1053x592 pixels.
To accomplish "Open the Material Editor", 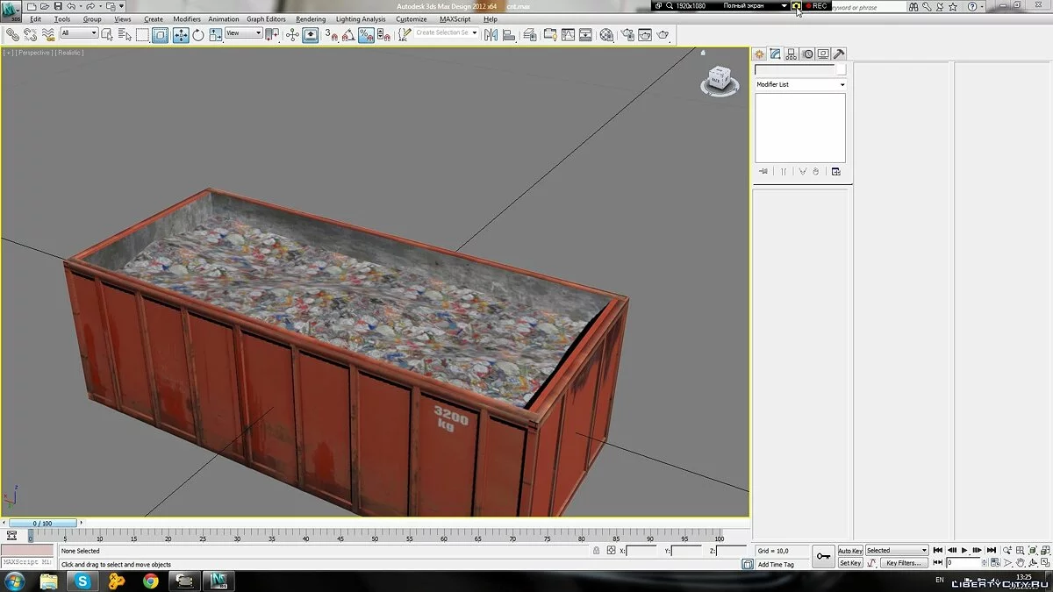I will [x=606, y=35].
